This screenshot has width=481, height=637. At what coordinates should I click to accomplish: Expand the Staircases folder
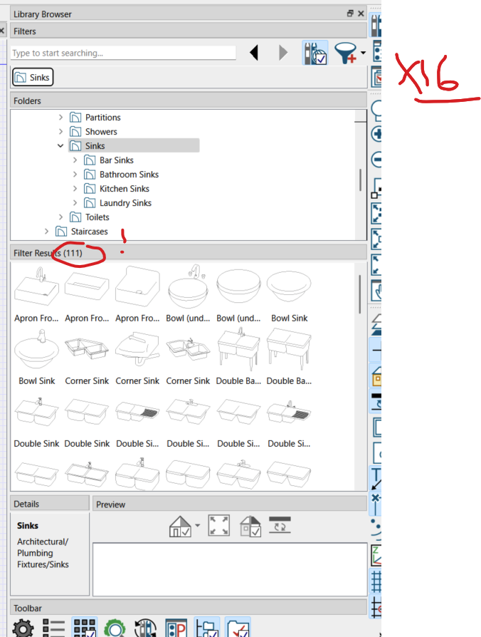point(47,231)
